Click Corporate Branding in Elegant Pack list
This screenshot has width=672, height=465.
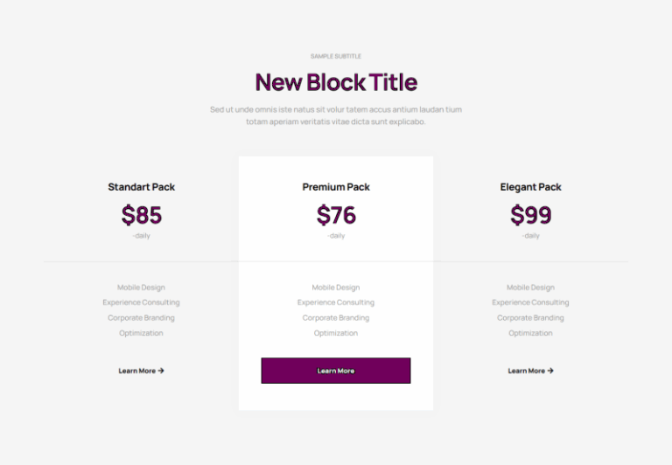530,317
